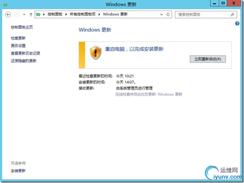Screen dimensions: 244x183
Task: Click the search magnifier icon
Action: click(x=232, y=15)
